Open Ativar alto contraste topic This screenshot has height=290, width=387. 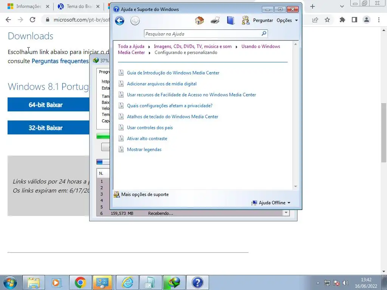pyautogui.click(x=147, y=139)
